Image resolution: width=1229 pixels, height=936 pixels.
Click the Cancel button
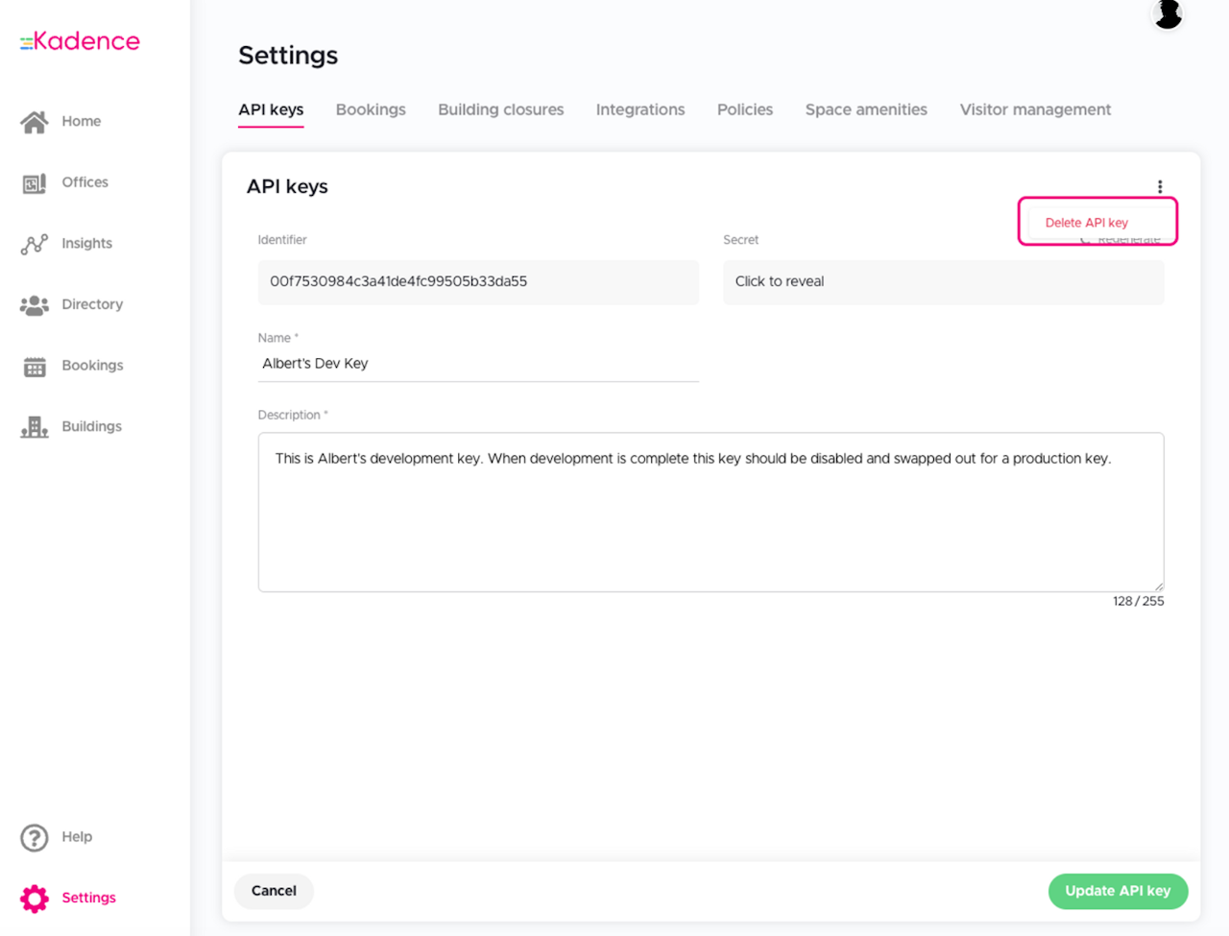(274, 891)
